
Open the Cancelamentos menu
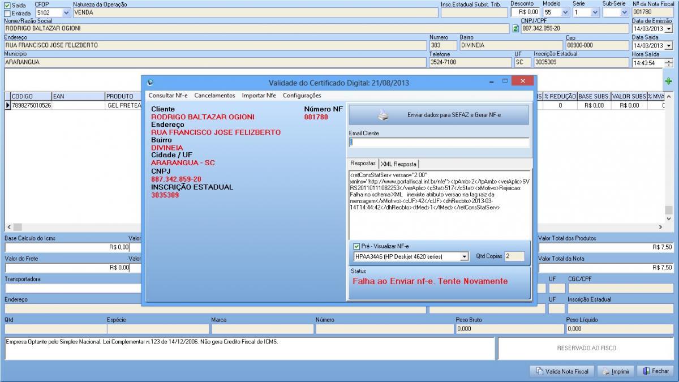click(x=214, y=96)
